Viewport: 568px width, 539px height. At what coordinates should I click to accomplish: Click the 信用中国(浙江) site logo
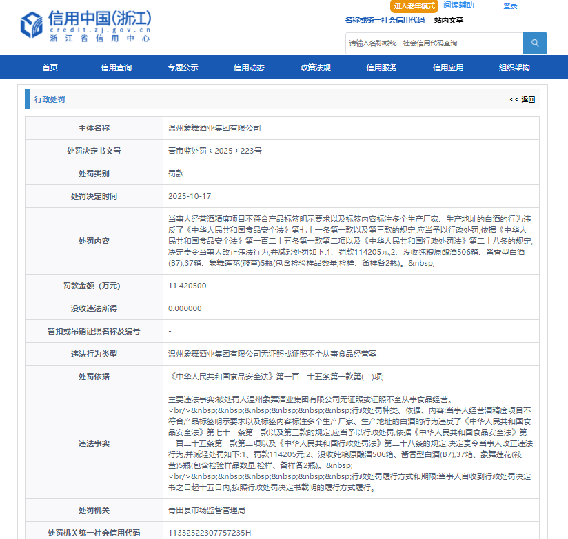[x=86, y=26]
